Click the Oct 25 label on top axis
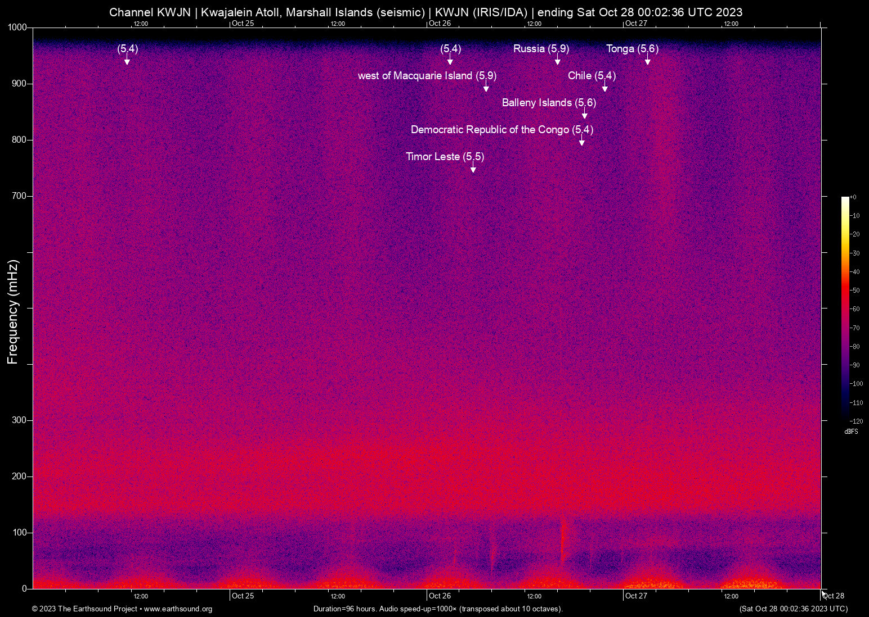 point(243,24)
